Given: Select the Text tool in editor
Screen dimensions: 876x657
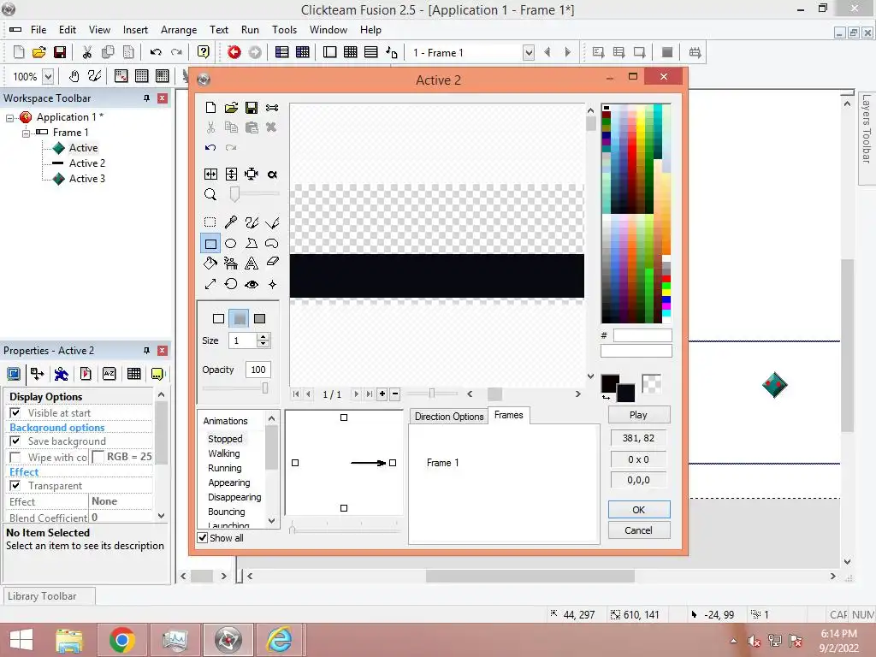Looking at the screenshot, I should (x=252, y=263).
